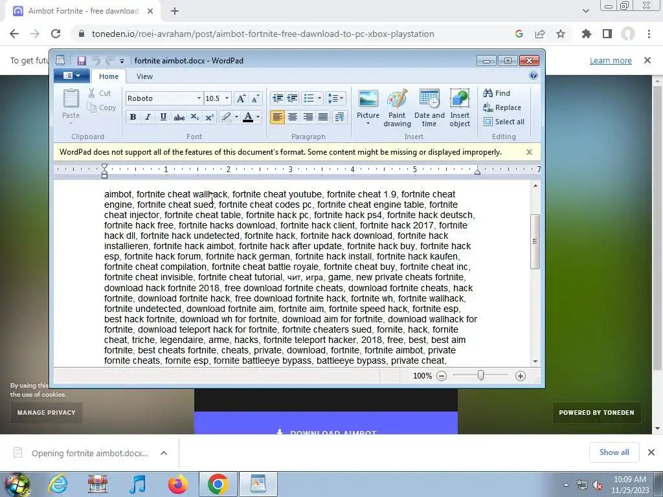Open WordPad Help icon
The image size is (663, 497).
point(534,75)
